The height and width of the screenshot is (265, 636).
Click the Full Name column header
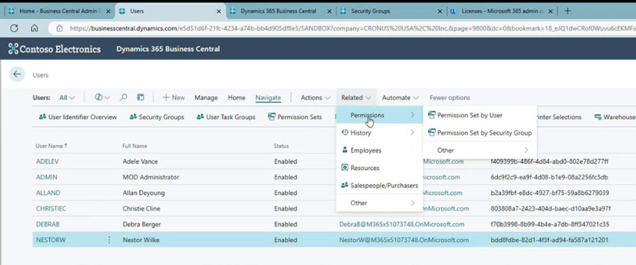click(135, 146)
